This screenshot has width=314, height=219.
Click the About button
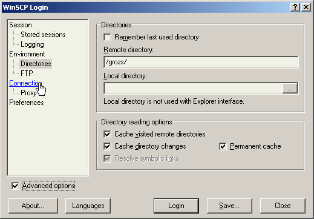33,206
